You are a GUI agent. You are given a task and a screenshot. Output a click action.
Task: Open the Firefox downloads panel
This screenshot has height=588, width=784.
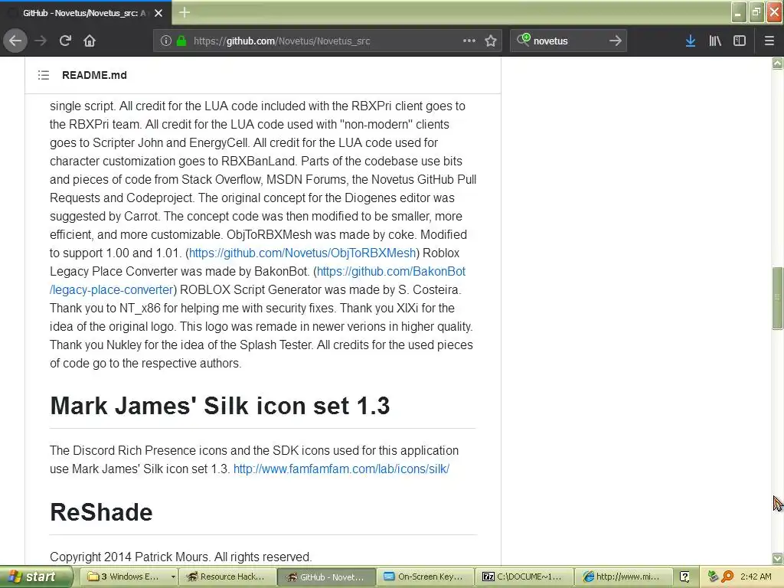(691, 41)
